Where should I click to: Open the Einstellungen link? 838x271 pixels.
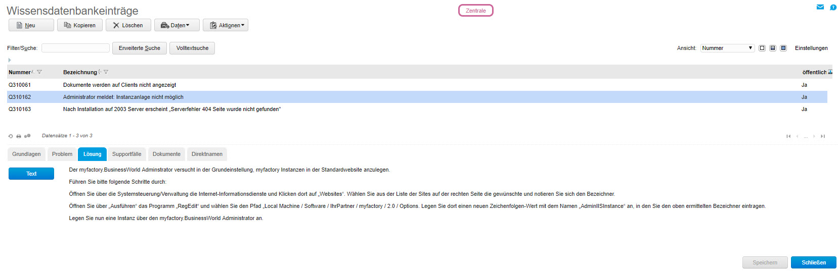(x=811, y=48)
